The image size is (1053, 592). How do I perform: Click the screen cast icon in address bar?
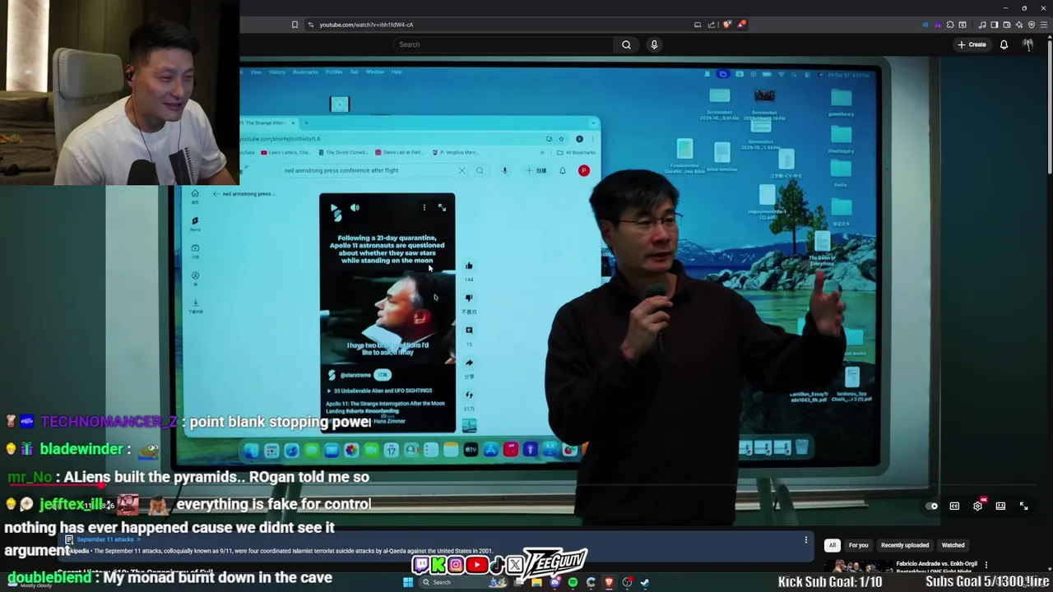(x=698, y=25)
